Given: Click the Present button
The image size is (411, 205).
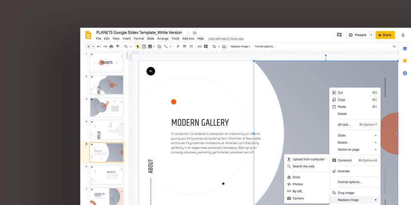Looking at the screenshot, I should [358, 35].
